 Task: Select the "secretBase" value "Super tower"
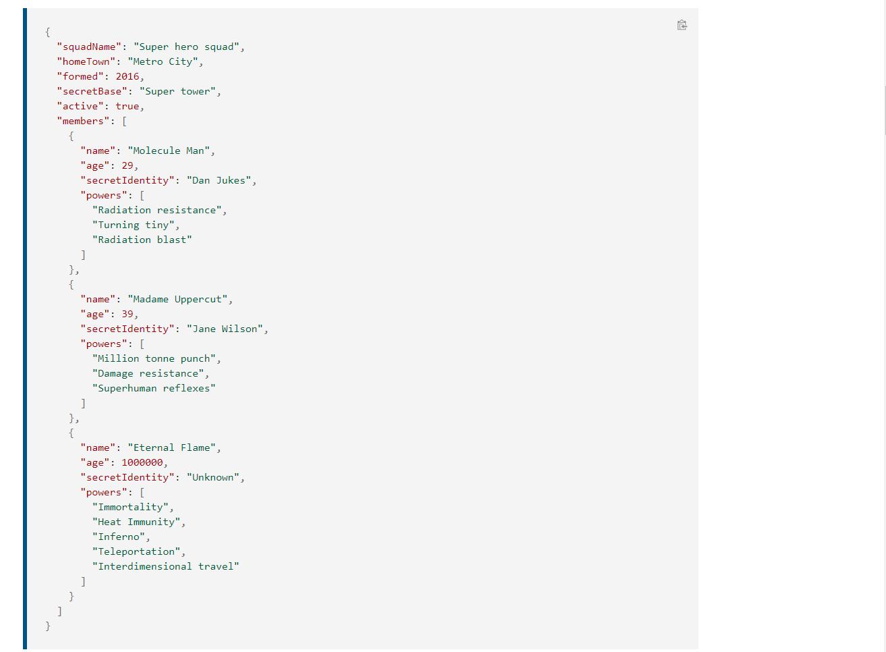[x=177, y=91]
